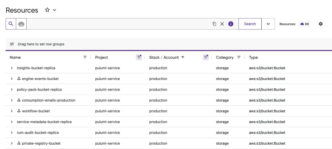Expand the private-registry-bucket row
Screen dimensions: 332x149
tap(12, 143)
